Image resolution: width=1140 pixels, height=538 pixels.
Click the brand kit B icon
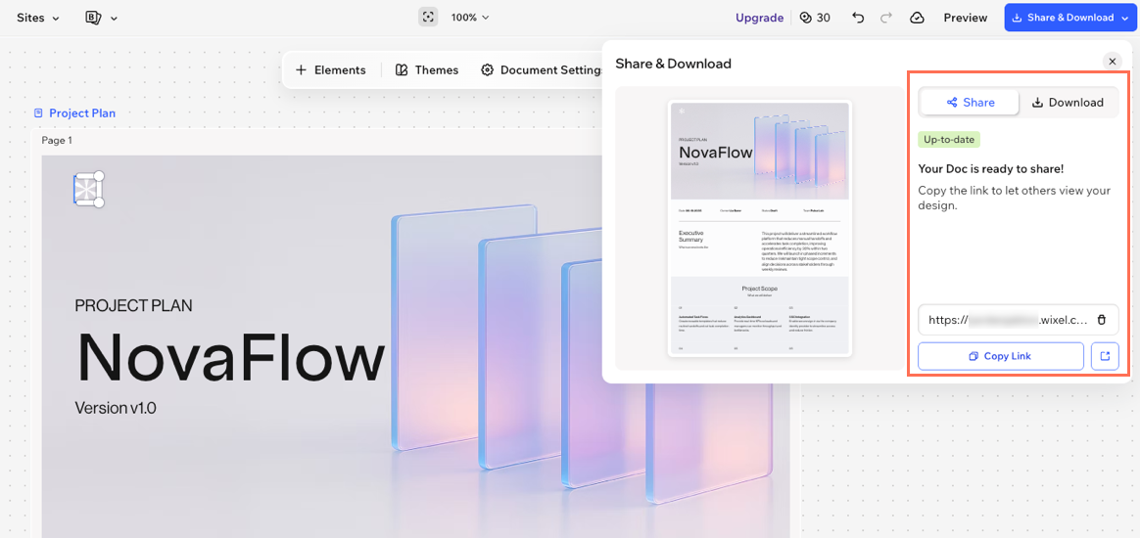coord(93,18)
